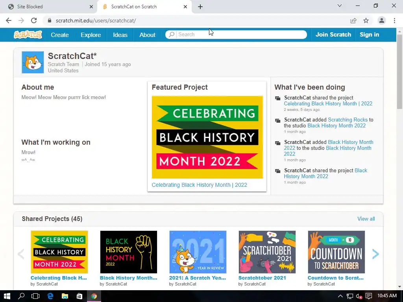Close the ScratchCat on Scratch tab
This screenshot has width=403, height=302.
[185, 7]
